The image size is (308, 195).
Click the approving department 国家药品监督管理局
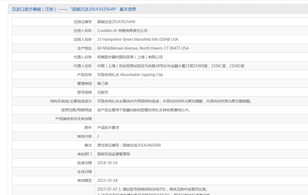pos(113,154)
